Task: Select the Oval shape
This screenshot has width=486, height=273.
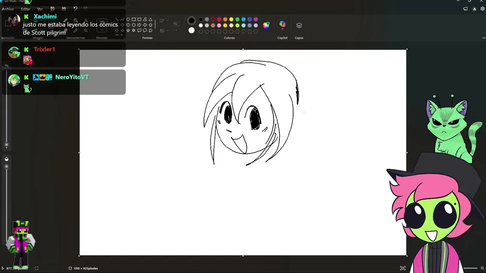Action: 128,19
